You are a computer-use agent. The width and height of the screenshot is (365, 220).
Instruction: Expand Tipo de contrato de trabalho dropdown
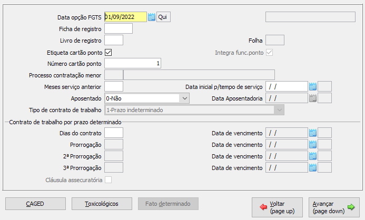tap(279, 109)
